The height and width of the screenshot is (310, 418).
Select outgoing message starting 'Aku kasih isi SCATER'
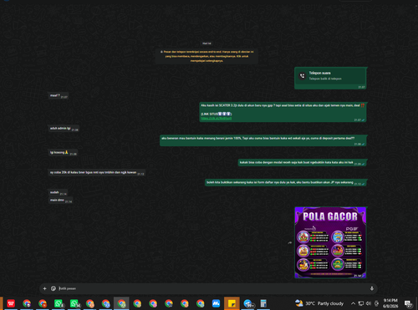pyautogui.click(x=283, y=112)
